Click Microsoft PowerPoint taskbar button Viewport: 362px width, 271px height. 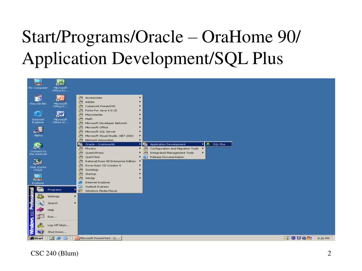(x=98, y=238)
